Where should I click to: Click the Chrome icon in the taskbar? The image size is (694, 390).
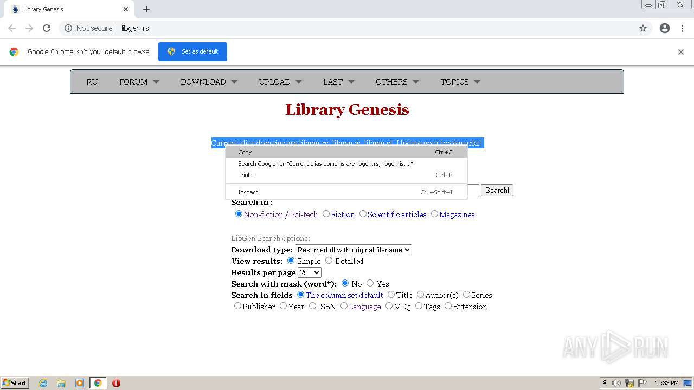tap(98, 383)
